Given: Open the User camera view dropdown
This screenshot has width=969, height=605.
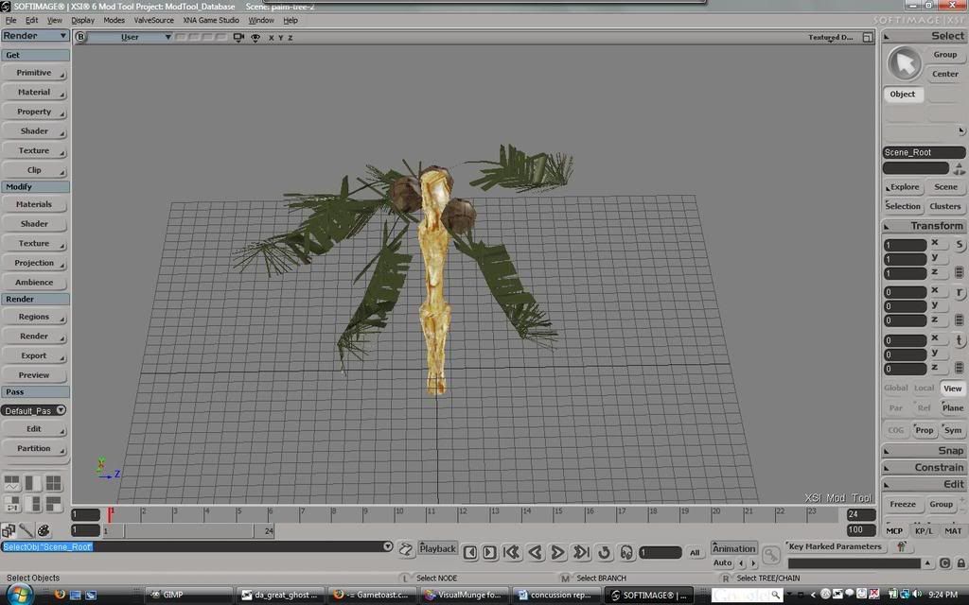Looking at the screenshot, I should click(130, 37).
